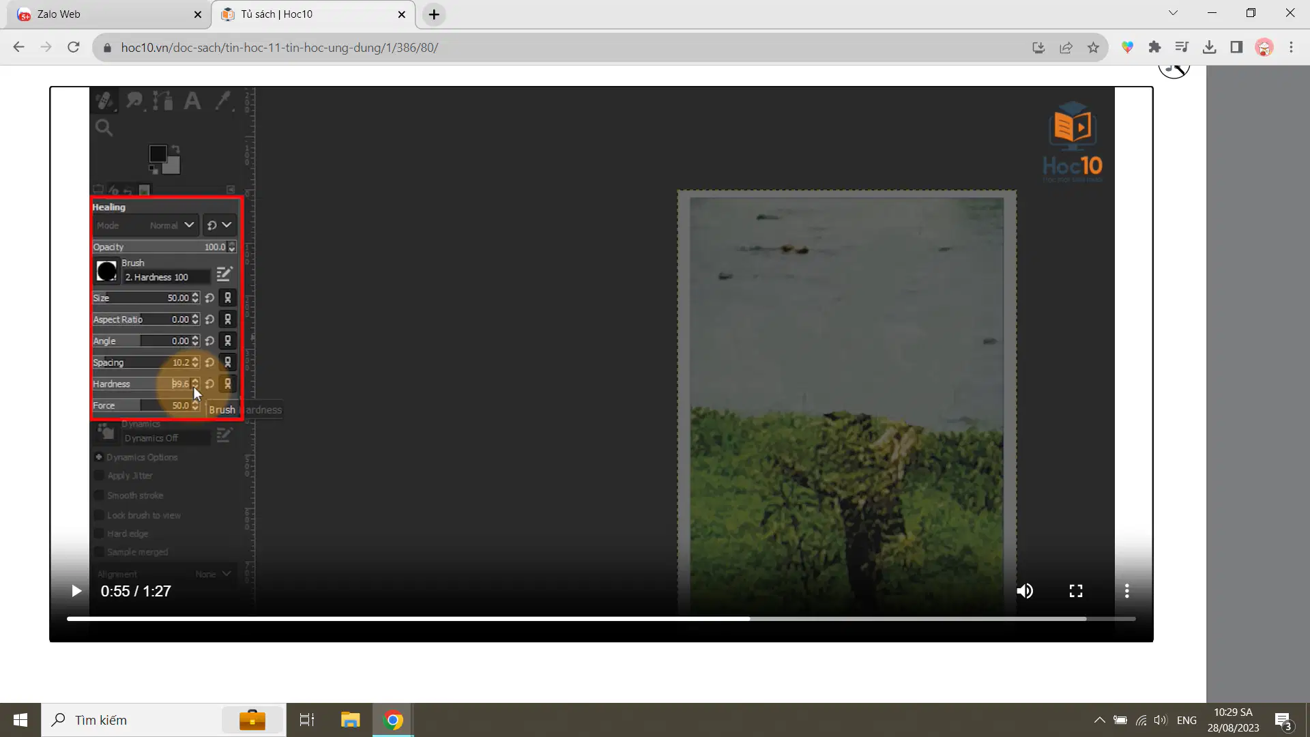The width and height of the screenshot is (1310, 737).
Task: Select the Tủ sách | Hoc10 tab
Action: pos(314,14)
